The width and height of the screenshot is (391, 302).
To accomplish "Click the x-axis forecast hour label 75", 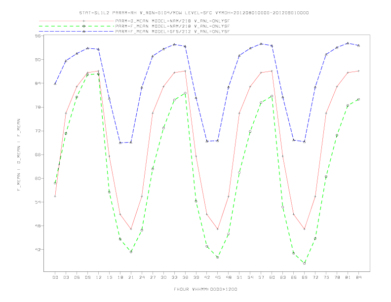I will 326,277.
